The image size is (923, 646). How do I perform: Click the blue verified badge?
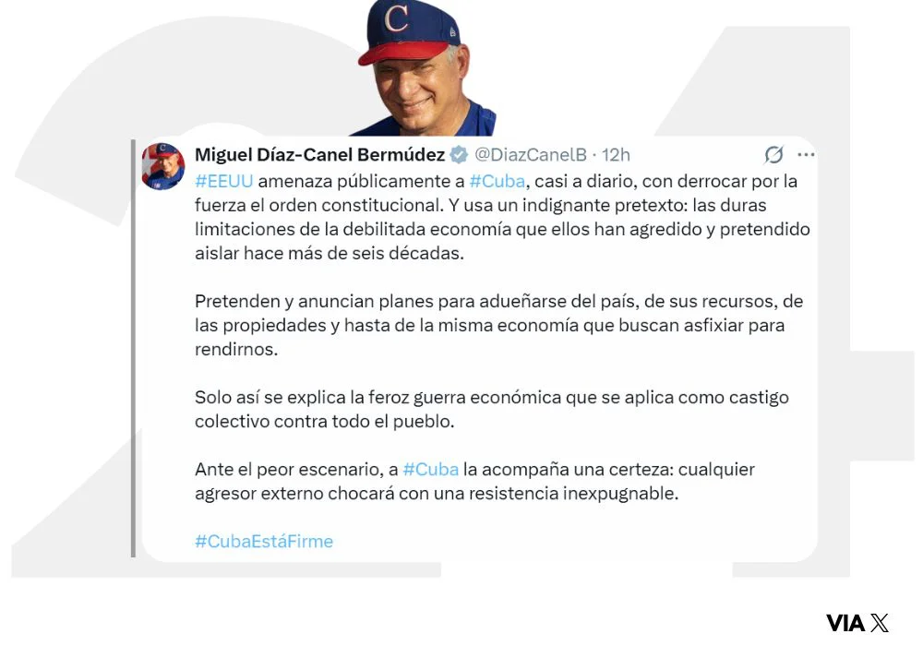[459, 155]
